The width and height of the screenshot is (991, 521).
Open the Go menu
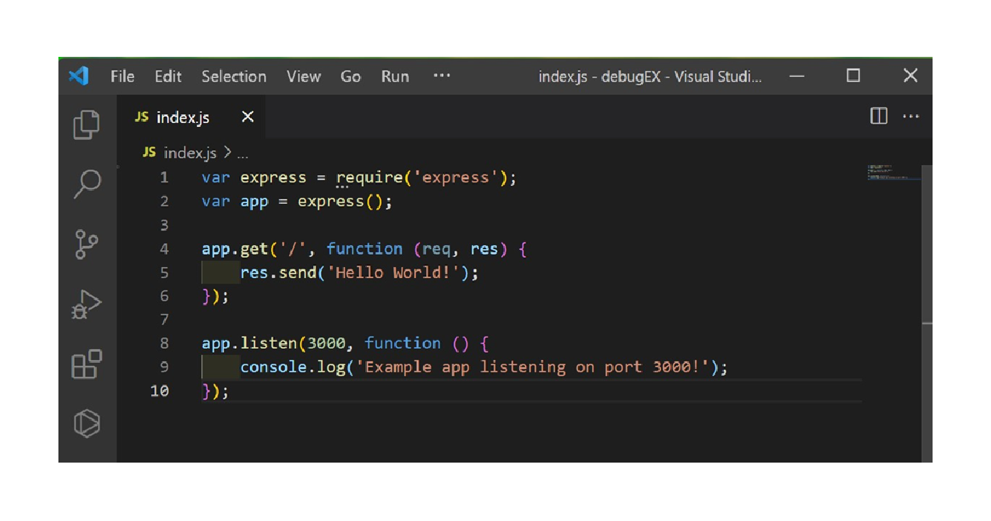pos(350,76)
